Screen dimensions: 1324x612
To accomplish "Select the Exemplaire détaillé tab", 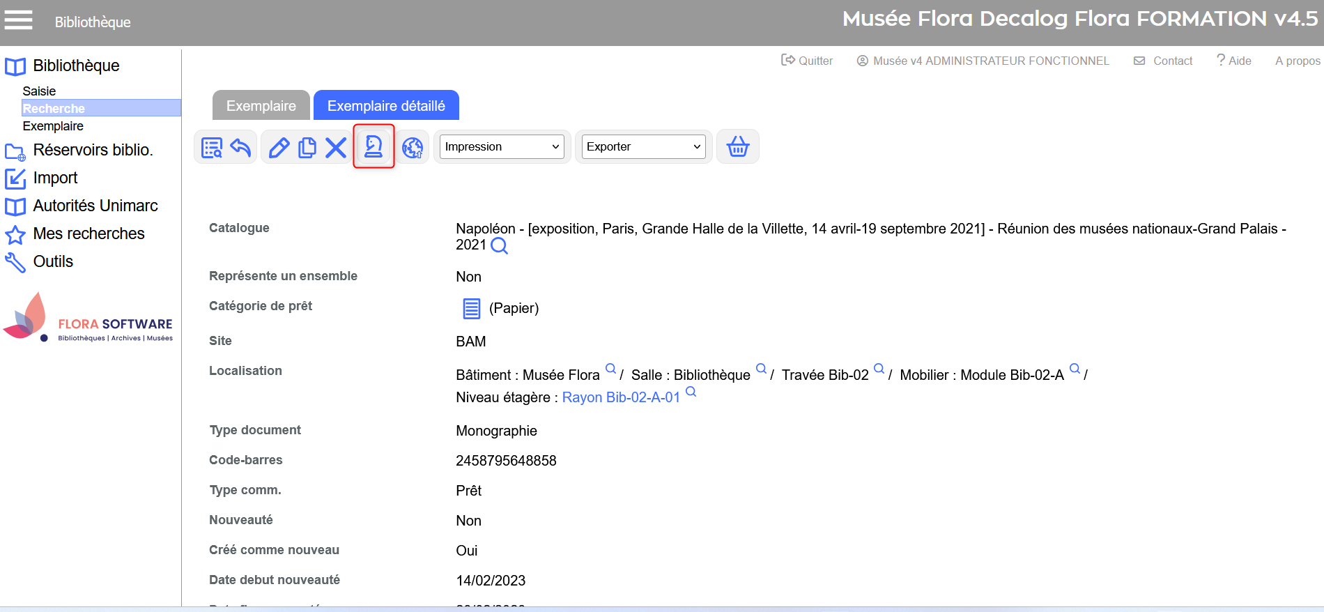I will (x=386, y=106).
